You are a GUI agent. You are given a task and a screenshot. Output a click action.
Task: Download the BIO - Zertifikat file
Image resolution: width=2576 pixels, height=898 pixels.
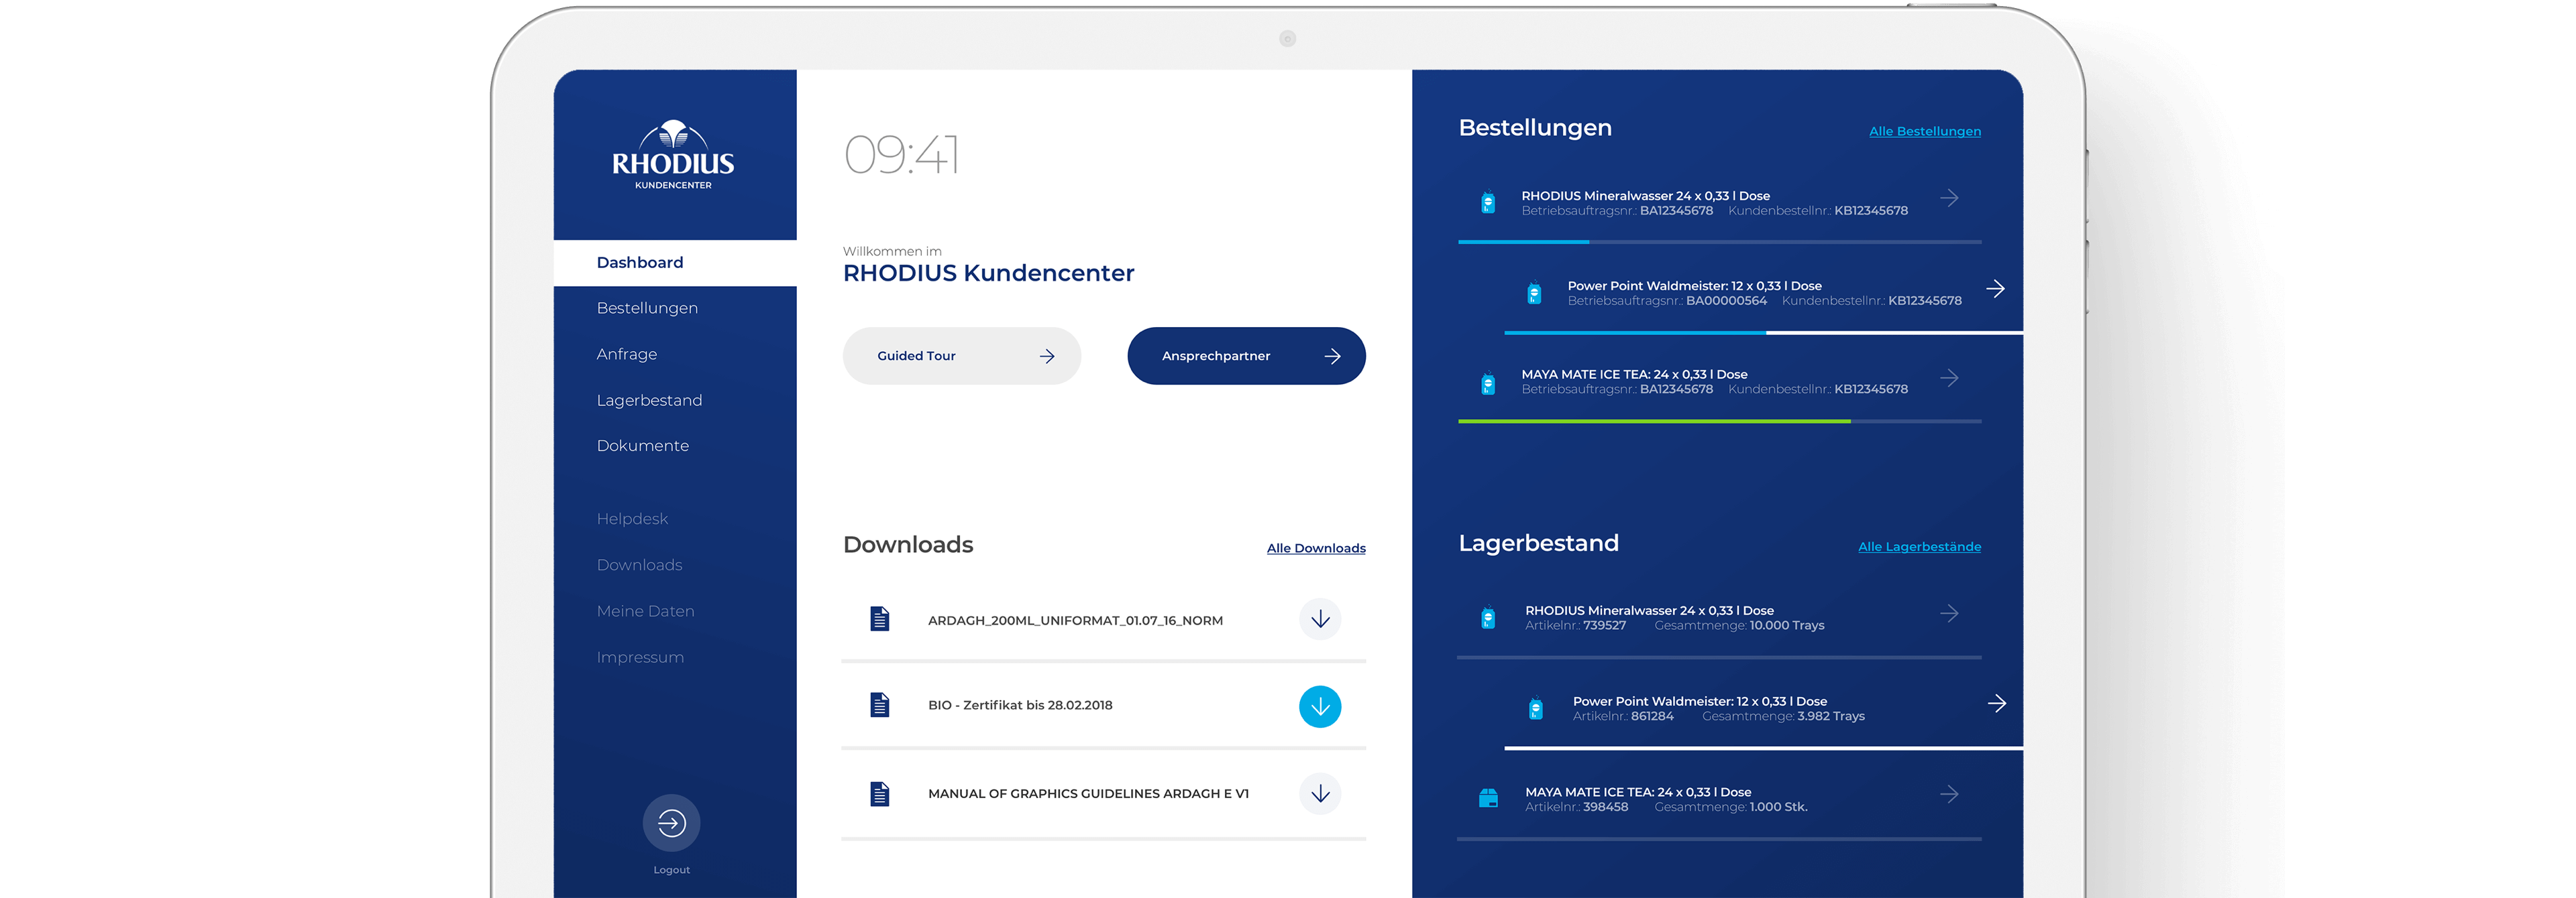point(1320,706)
